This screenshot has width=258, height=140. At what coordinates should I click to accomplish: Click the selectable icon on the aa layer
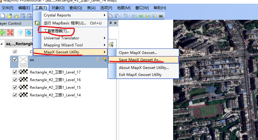pyautogui.click(x=105, y=59)
